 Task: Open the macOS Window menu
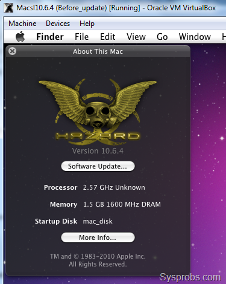(x=195, y=37)
